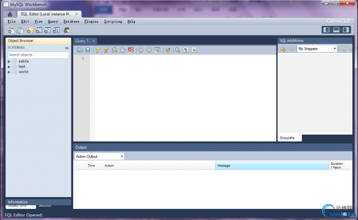Image resolution: width=358 pixels, height=220 pixels.
Task: Select the world schema name
Action: click(x=23, y=72)
